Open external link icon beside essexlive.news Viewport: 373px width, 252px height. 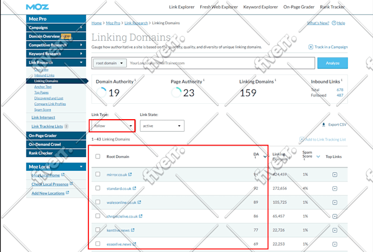point(134,244)
